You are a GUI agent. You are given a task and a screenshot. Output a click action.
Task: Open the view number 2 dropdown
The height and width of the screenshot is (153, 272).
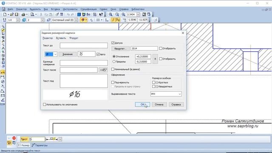pyautogui.click(x=42, y=20)
